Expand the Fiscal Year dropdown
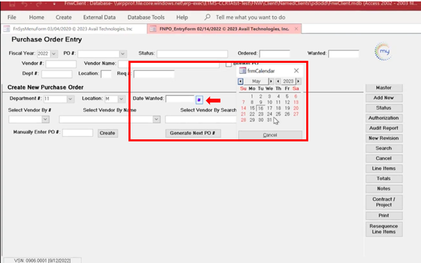Image resolution: width=421 pixels, height=263 pixels. (x=54, y=54)
